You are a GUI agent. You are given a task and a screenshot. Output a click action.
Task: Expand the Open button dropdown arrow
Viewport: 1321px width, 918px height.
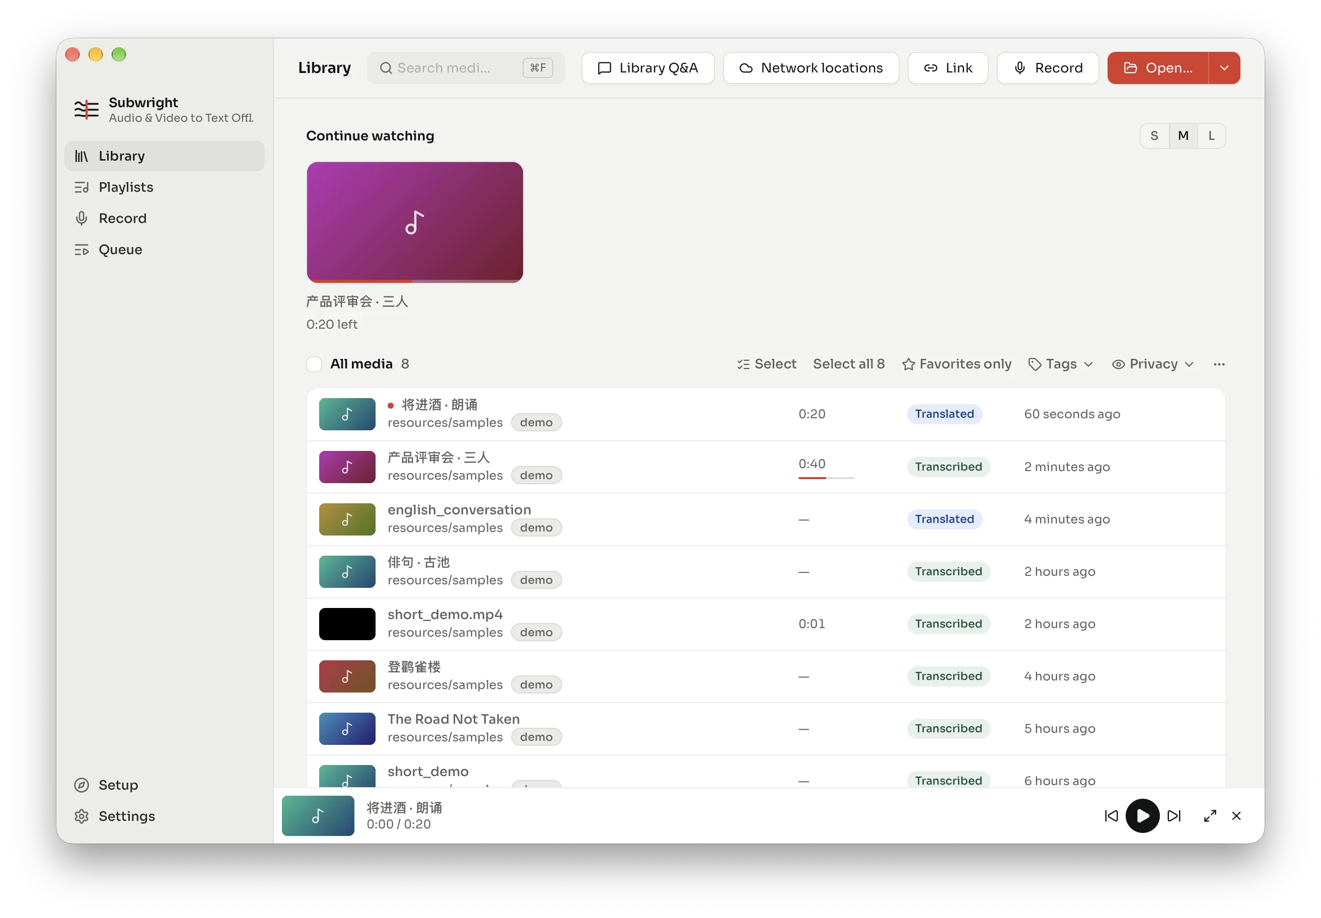tap(1224, 68)
